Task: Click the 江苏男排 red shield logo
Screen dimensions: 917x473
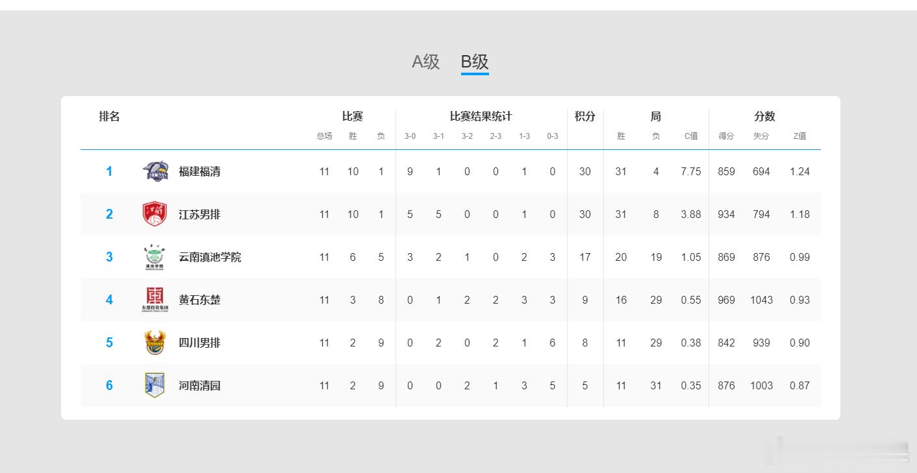Action: coord(155,214)
